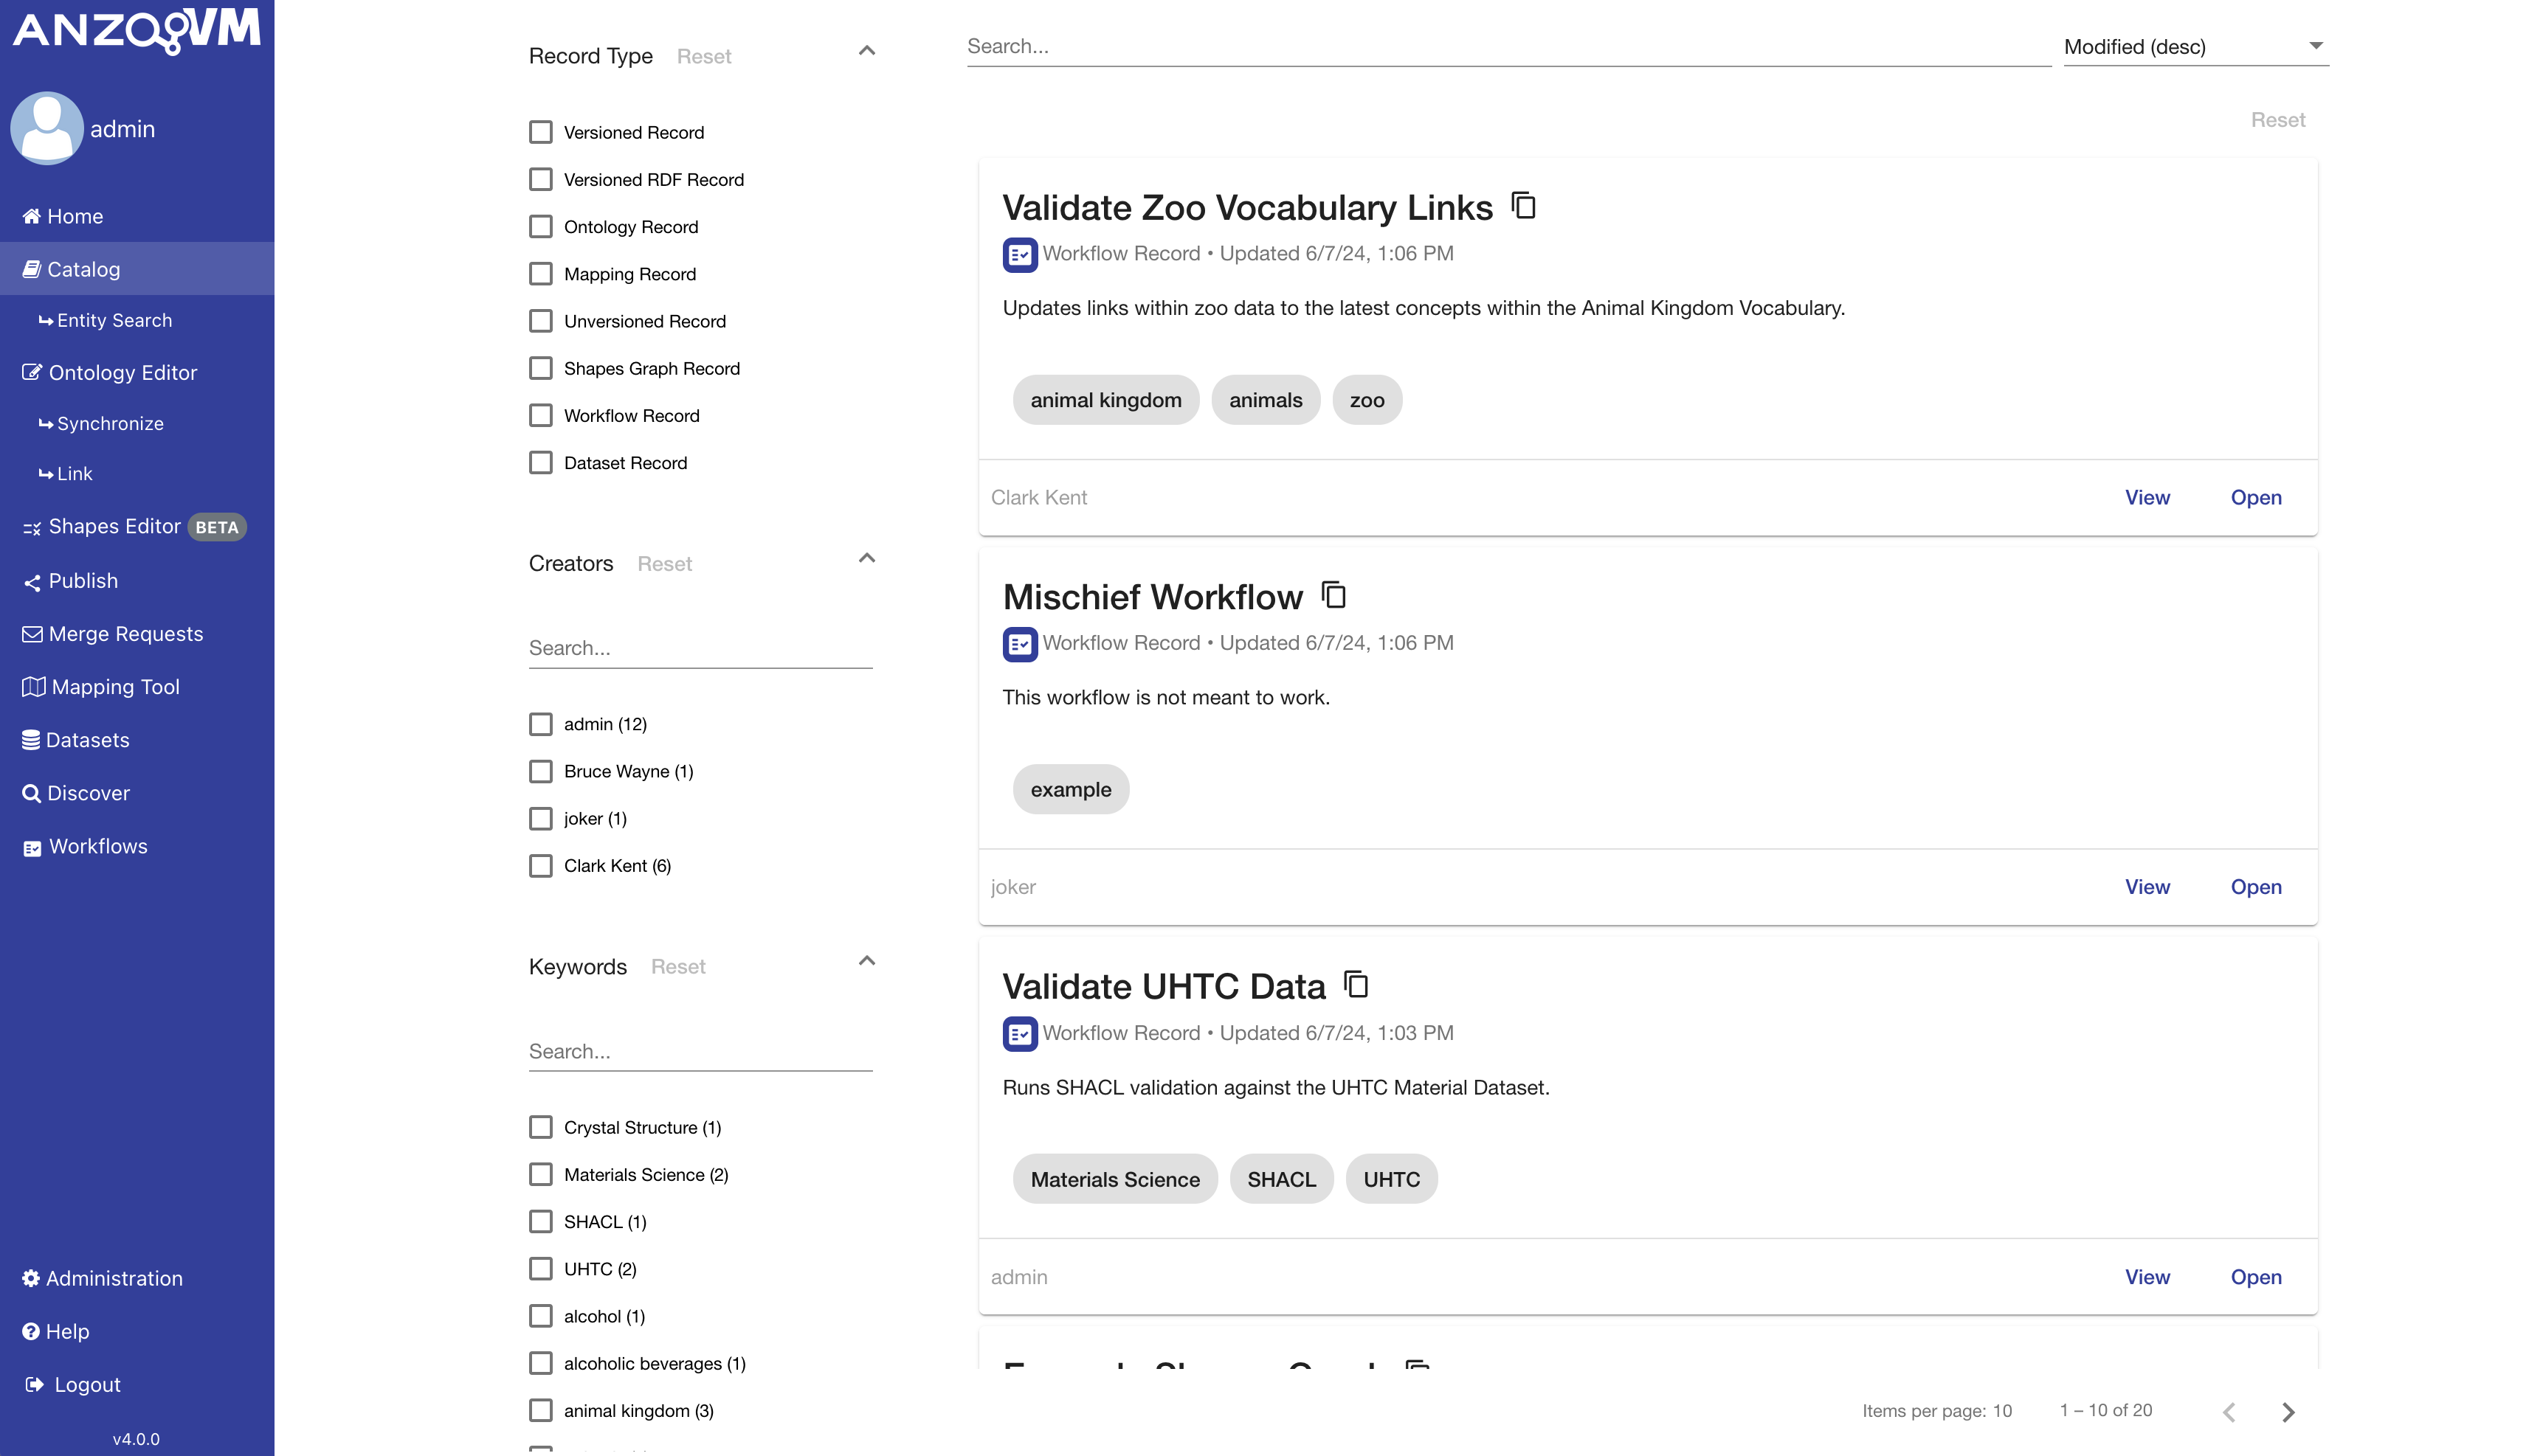Open the Shapes Editor from sidebar

[114, 526]
